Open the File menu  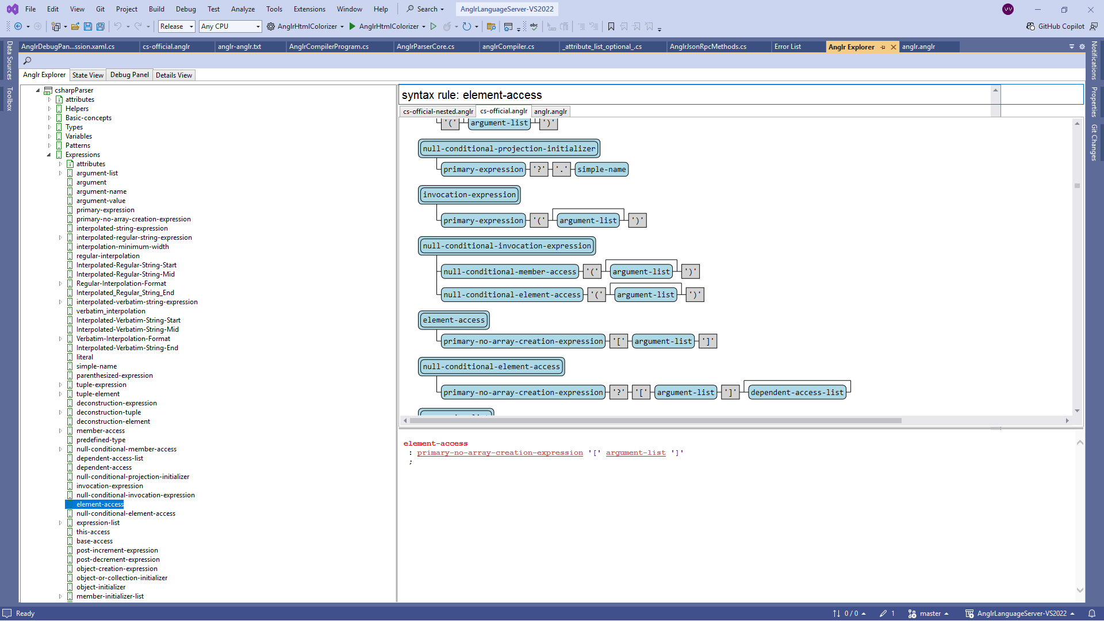tap(30, 9)
